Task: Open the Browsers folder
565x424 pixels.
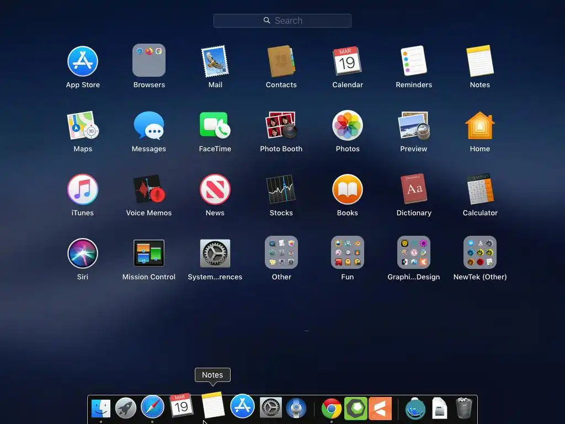Action: (149, 60)
